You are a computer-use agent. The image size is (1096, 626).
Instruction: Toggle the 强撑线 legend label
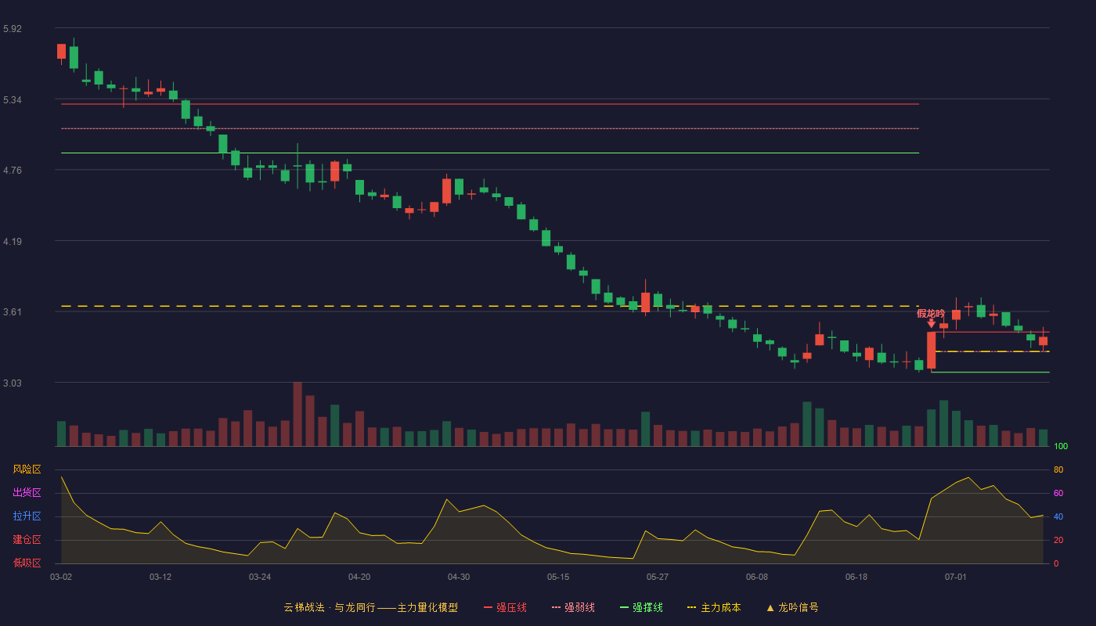click(647, 607)
